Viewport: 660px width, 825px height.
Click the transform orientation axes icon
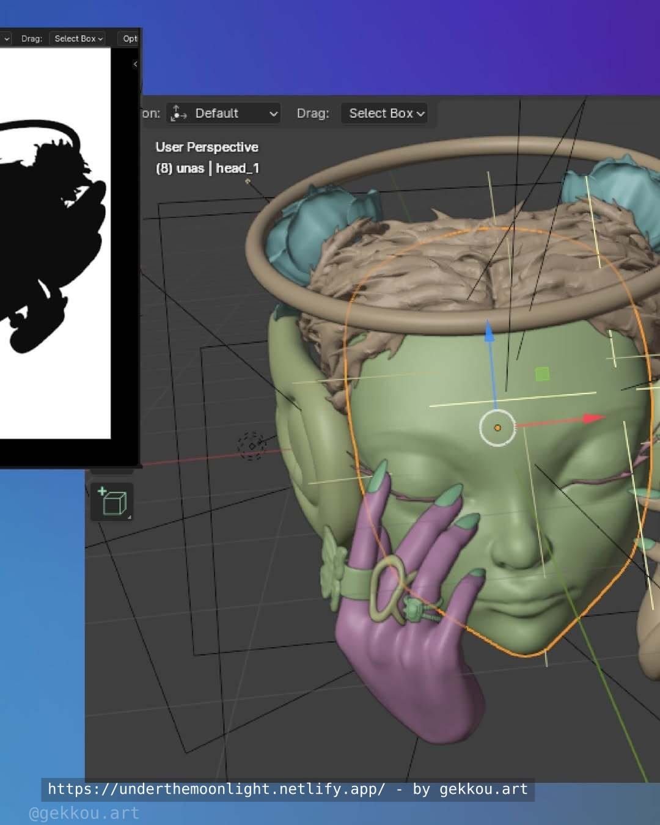point(178,113)
